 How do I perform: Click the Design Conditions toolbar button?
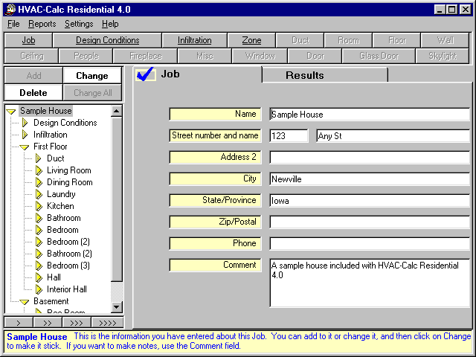[107, 40]
